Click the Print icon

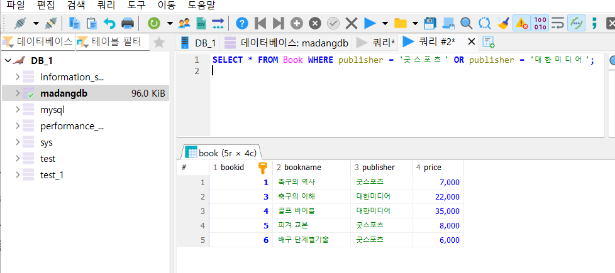(128, 23)
